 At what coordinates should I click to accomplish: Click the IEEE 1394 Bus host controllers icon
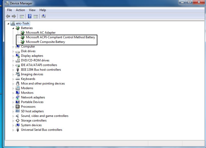(18, 70)
